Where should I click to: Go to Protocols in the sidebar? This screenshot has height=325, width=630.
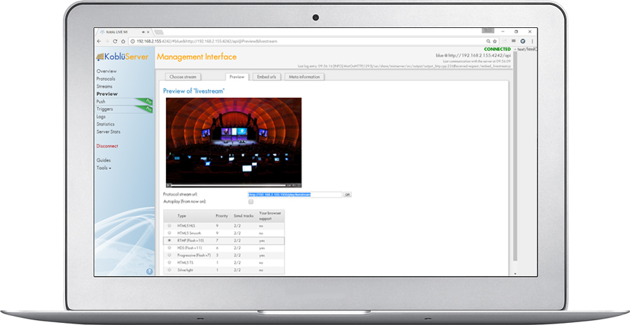pos(106,79)
